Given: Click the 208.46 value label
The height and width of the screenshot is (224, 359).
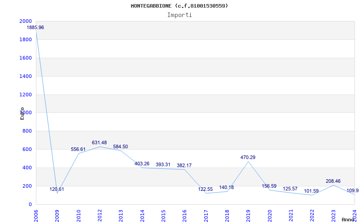Looking at the screenshot, I should coord(333,181).
